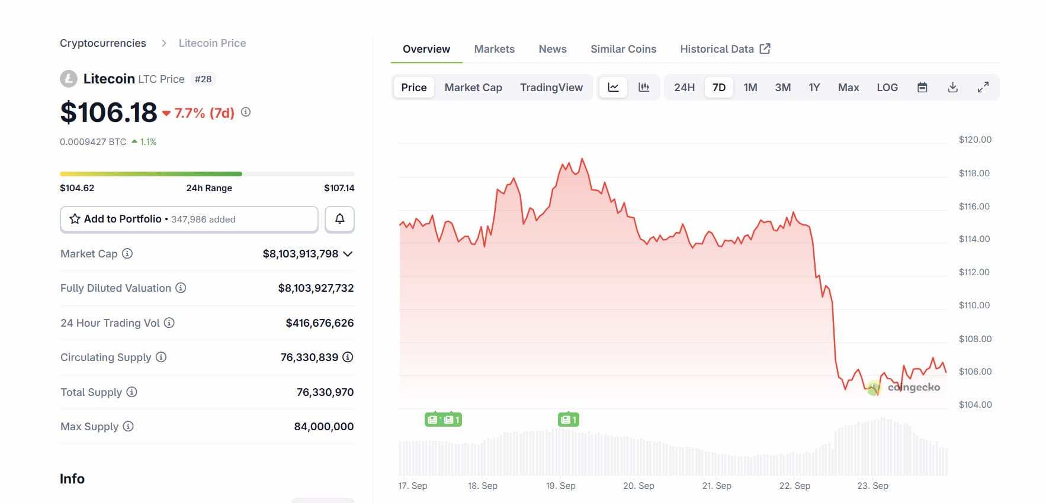
Task: Click the 19. Sep news marker on chart
Action: click(568, 420)
